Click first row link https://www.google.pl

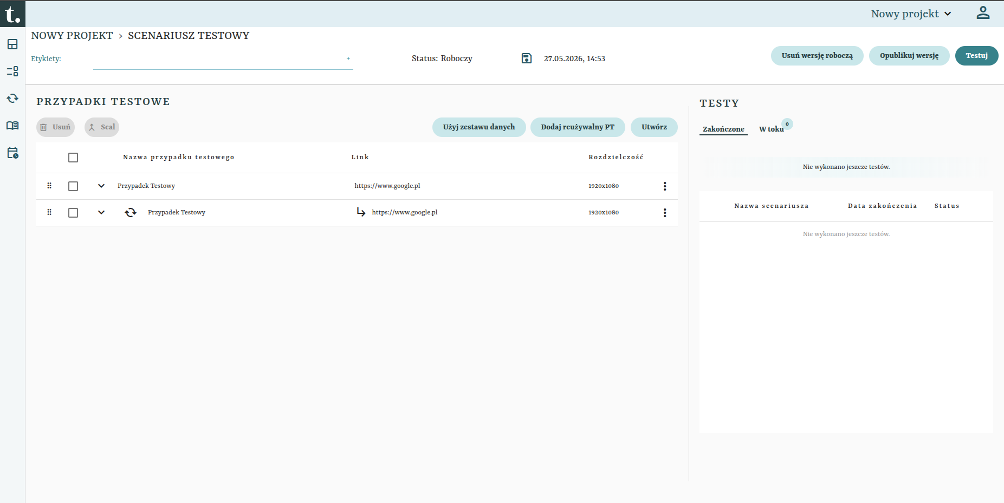(387, 186)
